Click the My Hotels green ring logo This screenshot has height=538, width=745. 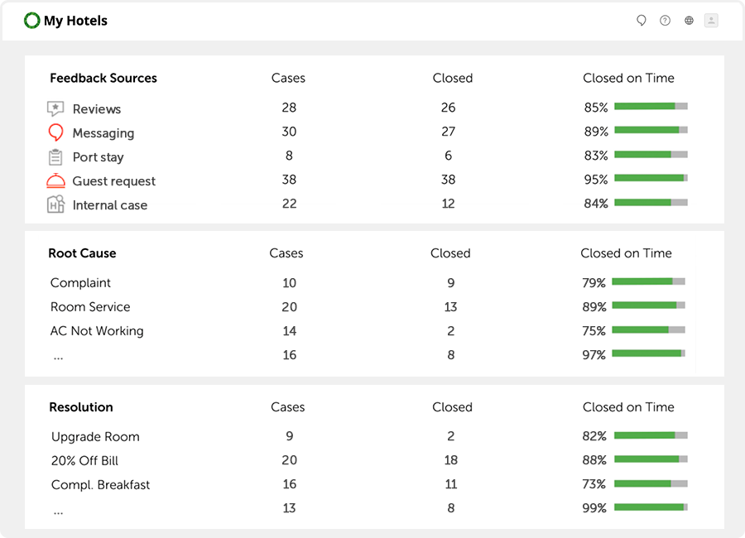click(x=31, y=21)
